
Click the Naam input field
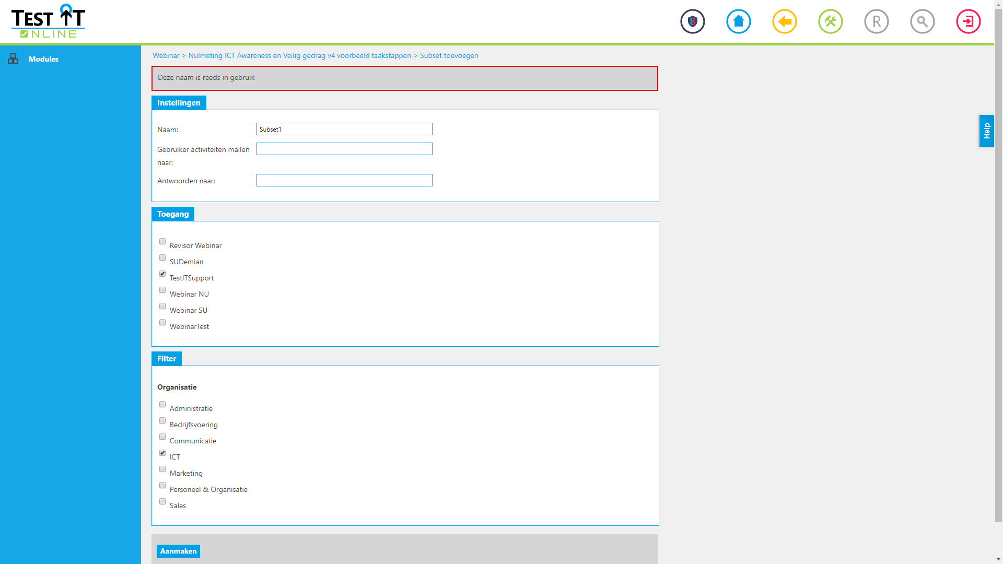[344, 129]
